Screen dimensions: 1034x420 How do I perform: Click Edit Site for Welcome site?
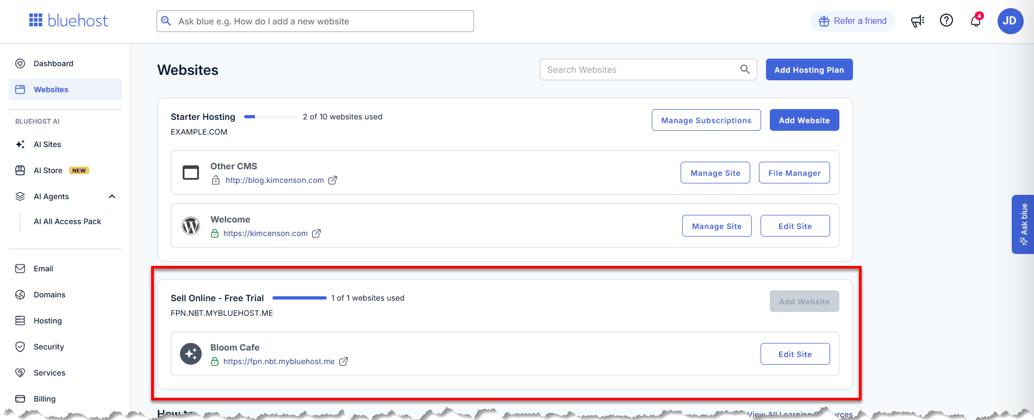pyautogui.click(x=795, y=226)
